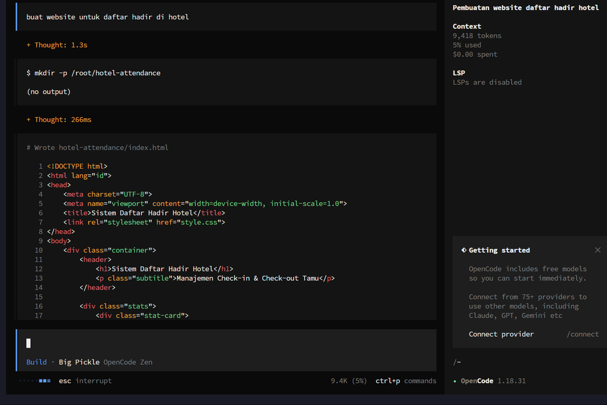Select the Big Pickle model label
607x405 pixels.
coord(79,362)
